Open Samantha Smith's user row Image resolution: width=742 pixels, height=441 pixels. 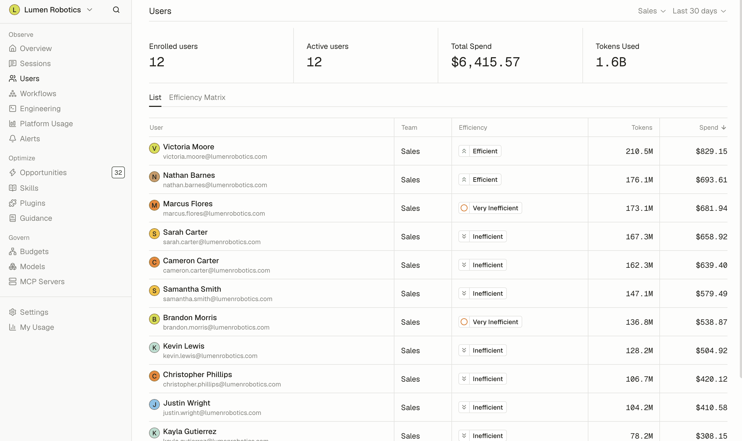[438, 294]
